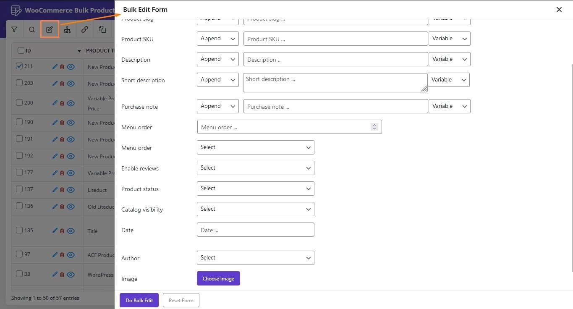This screenshot has height=309, width=573.
Task: Click the search magnifier toolbar icon
Action: point(32,29)
